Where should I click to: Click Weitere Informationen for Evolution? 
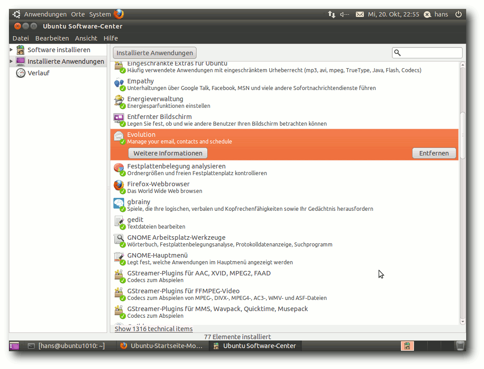click(168, 153)
